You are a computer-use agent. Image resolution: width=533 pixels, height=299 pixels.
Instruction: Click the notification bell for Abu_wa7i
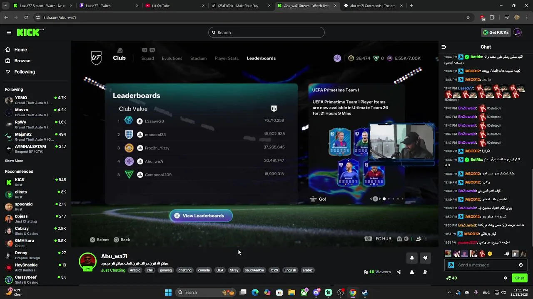[412, 258]
